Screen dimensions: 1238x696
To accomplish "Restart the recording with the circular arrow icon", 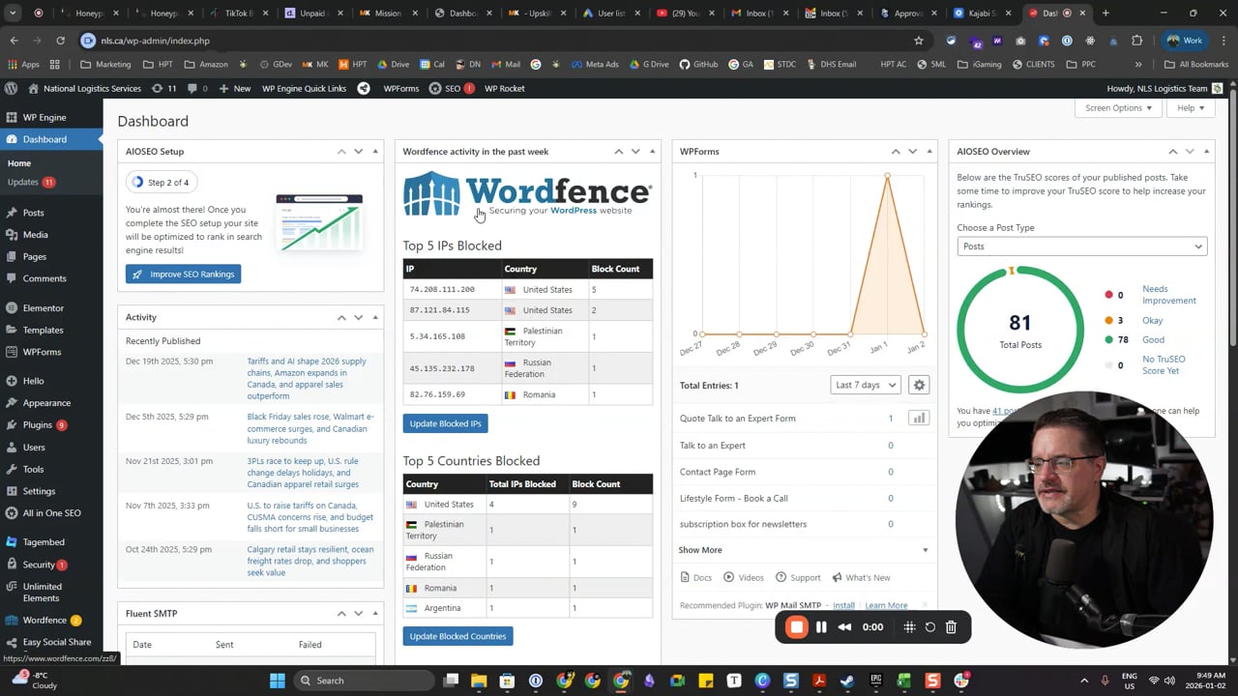I will tap(930, 627).
